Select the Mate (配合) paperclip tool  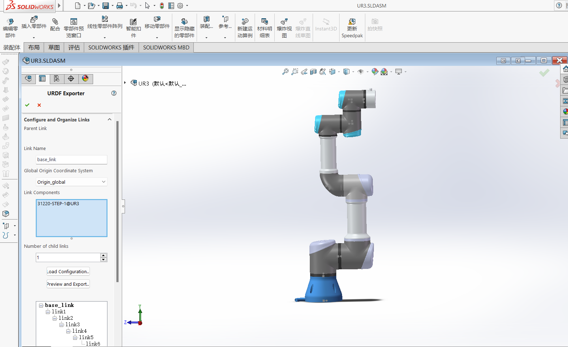(55, 21)
